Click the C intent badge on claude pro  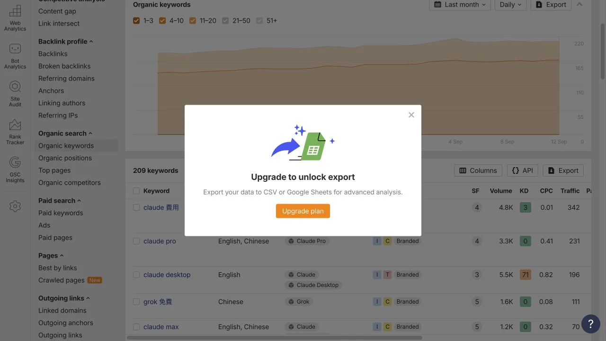(x=387, y=241)
